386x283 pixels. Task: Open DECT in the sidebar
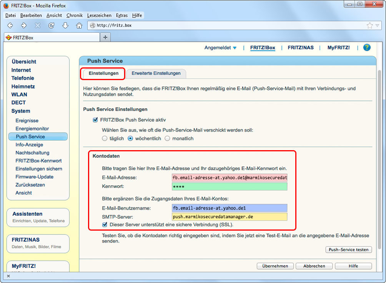coord(18,102)
